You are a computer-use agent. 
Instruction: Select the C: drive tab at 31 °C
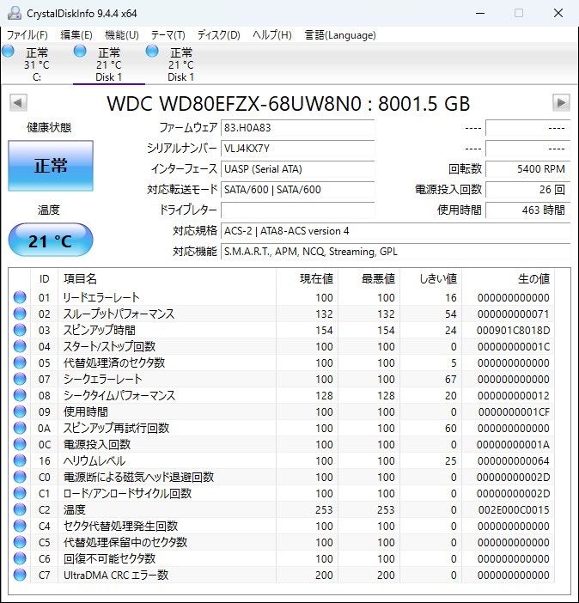[37, 64]
